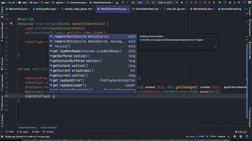Open the Event Log
Image resolution: width=252 pixels, height=141 pixels.
click(x=241, y=132)
